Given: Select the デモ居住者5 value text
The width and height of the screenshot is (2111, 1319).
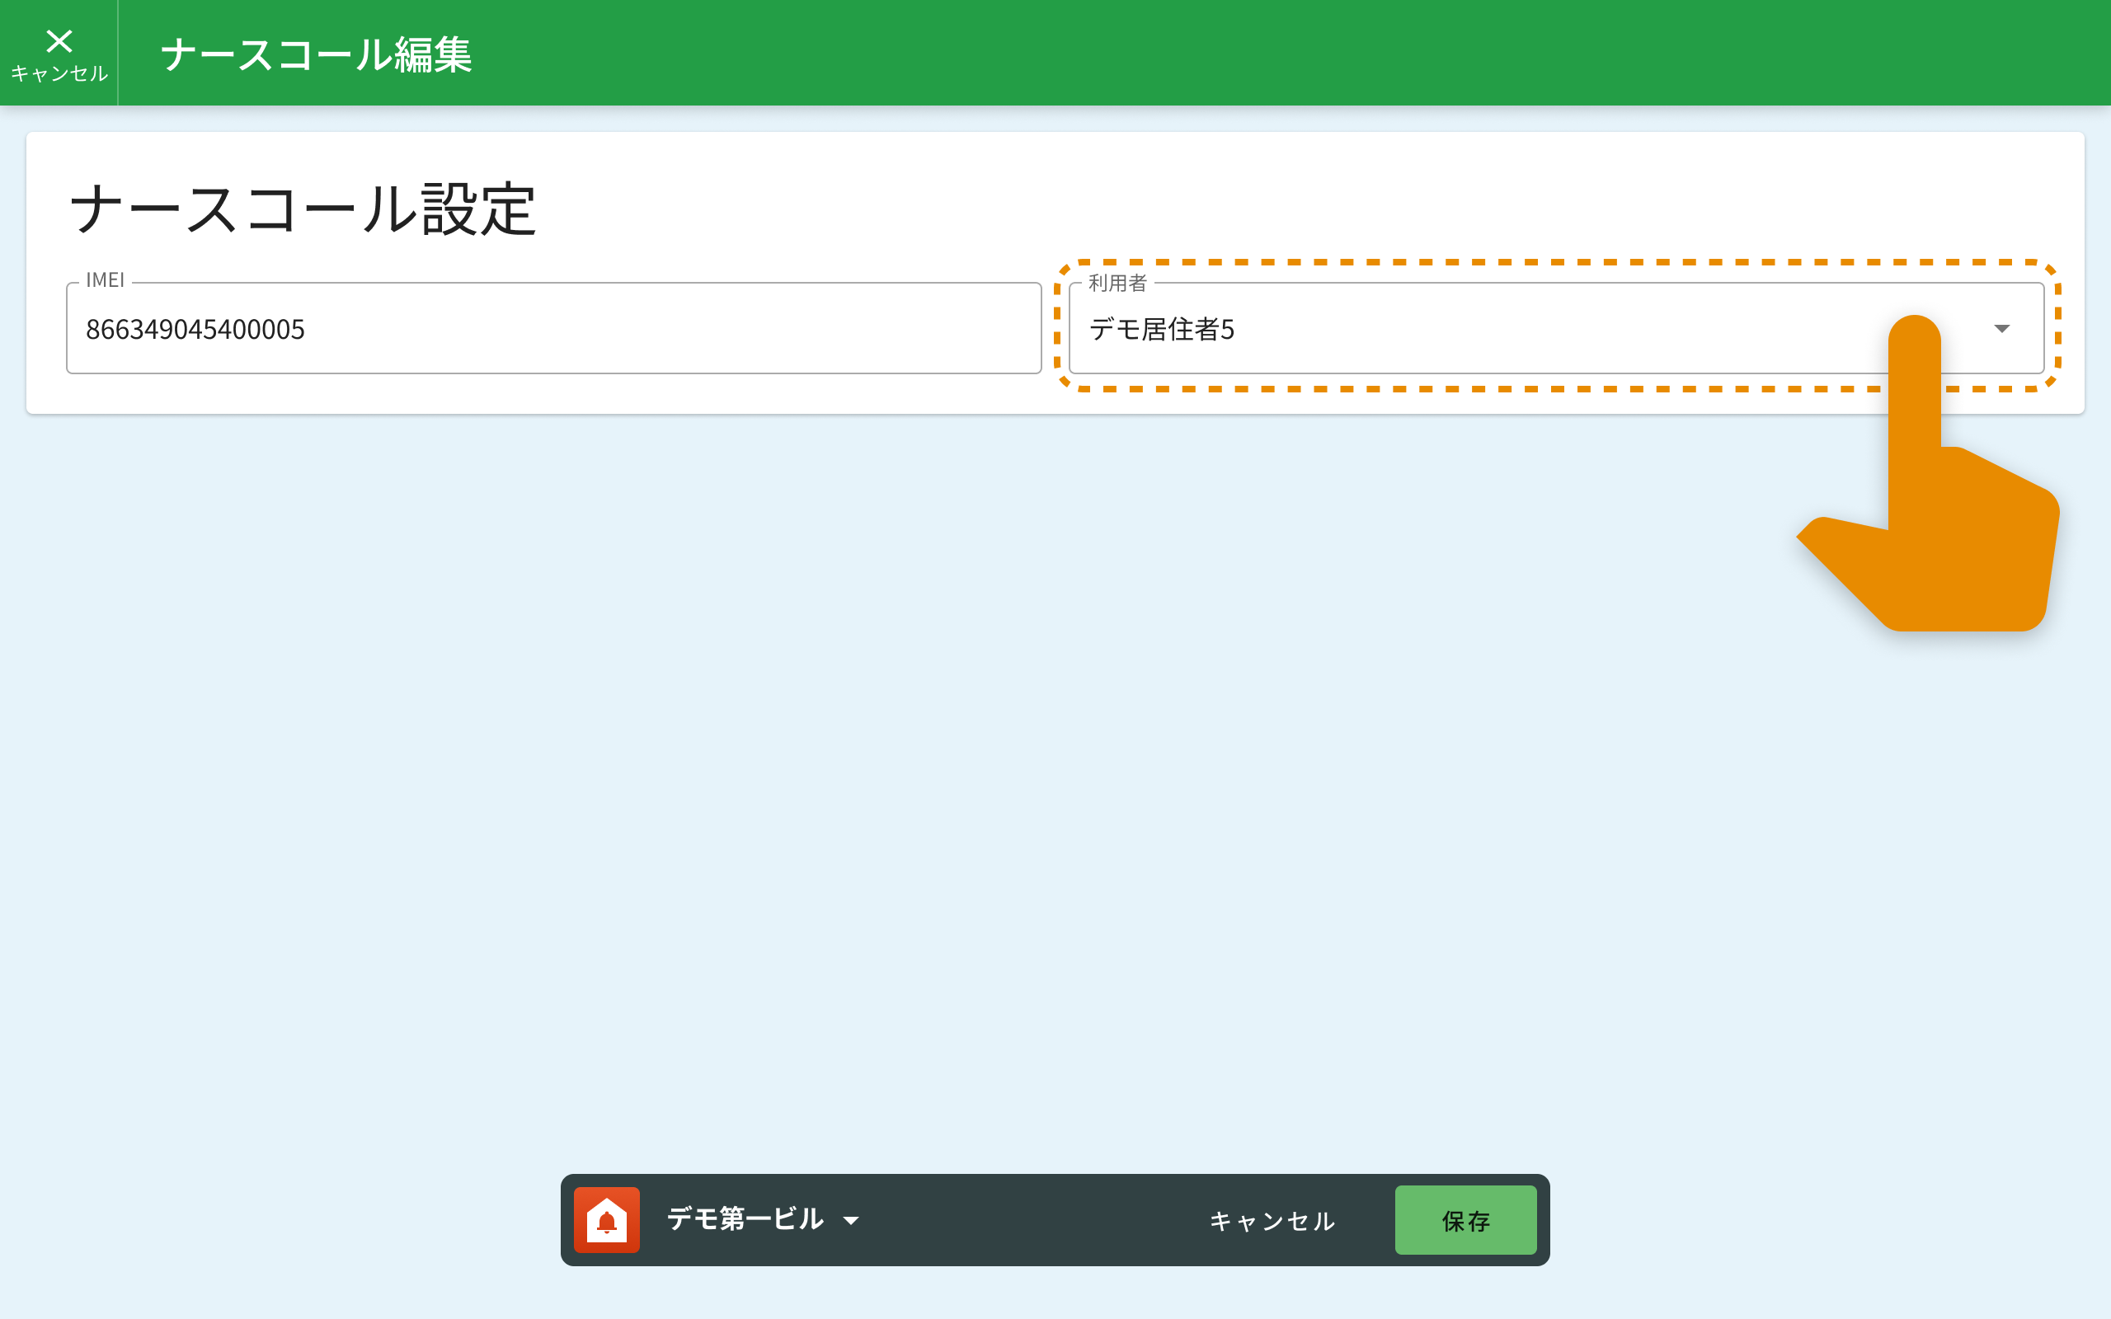Looking at the screenshot, I should click(1161, 329).
